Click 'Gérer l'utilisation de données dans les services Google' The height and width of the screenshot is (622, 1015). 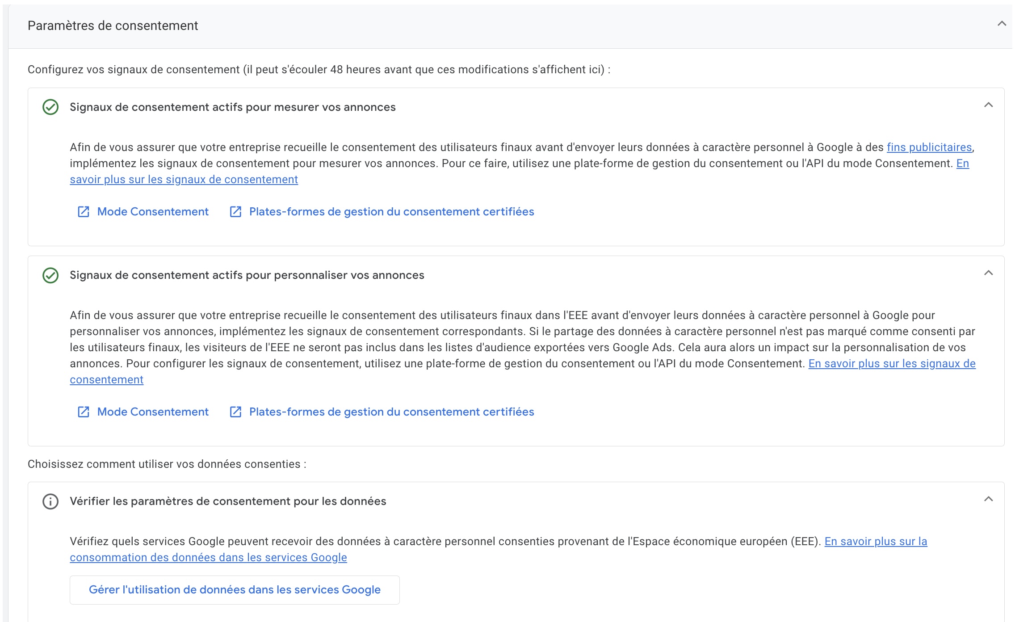click(x=235, y=590)
